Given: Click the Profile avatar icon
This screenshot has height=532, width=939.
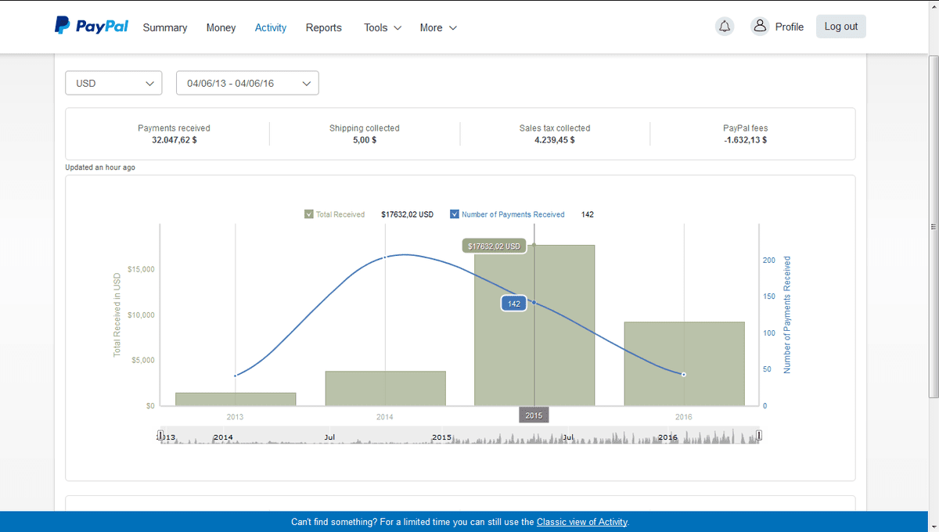Looking at the screenshot, I should click(x=760, y=27).
